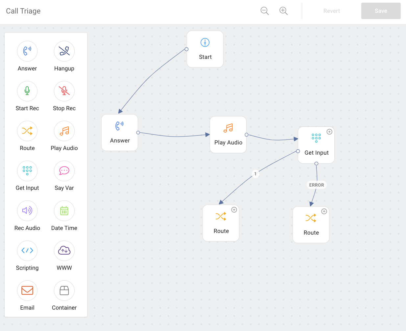Select the Route tool from the sidebar

coord(27,131)
